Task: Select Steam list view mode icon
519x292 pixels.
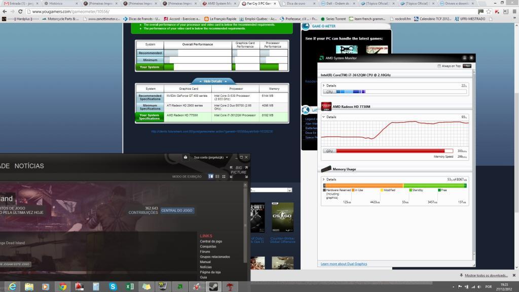Action: (x=217, y=176)
